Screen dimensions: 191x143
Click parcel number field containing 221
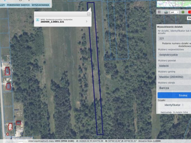click(x=174, y=38)
